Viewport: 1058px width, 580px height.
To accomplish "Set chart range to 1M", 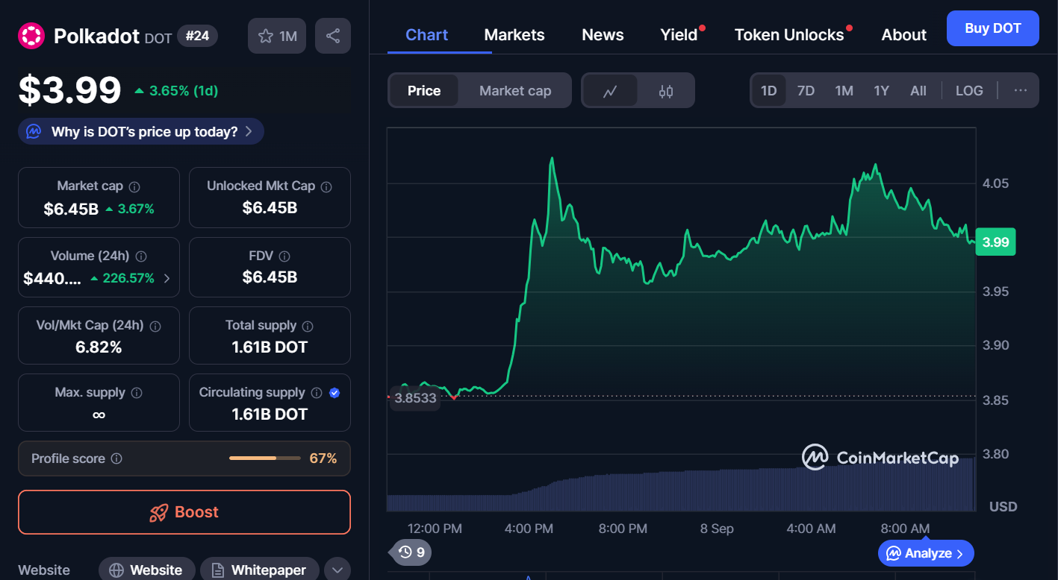I will [x=844, y=91].
